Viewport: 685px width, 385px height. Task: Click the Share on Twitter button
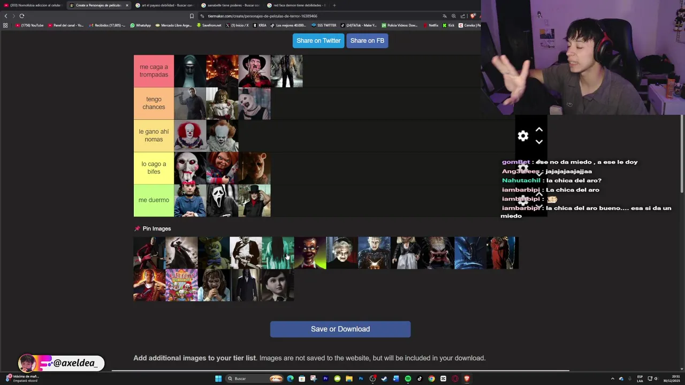pos(318,41)
